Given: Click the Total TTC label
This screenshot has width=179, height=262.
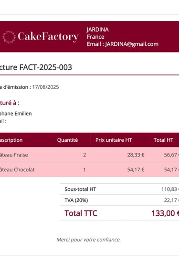Looking at the screenshot, I should pyautogui.click(x=81, y=213).
